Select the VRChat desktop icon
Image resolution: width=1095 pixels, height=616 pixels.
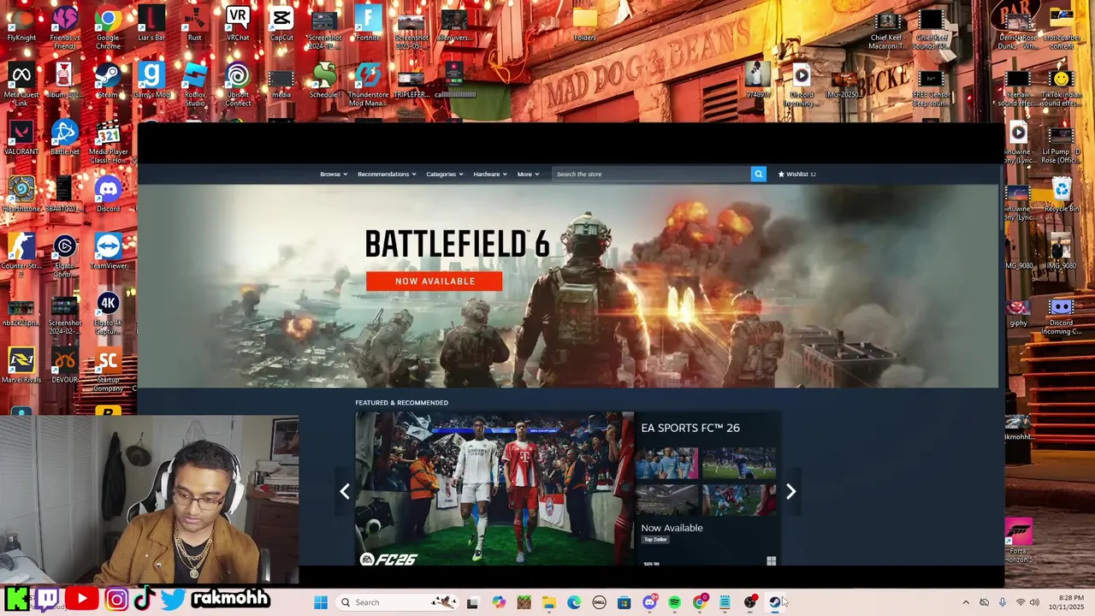tap(238, 24)
